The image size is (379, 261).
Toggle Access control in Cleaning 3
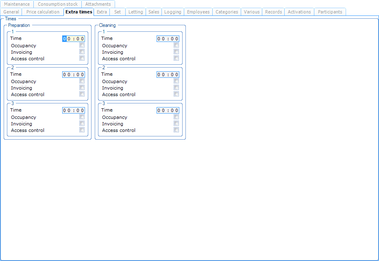176,130
